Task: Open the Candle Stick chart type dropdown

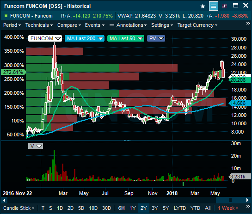Action: click(x=19, y=208)
